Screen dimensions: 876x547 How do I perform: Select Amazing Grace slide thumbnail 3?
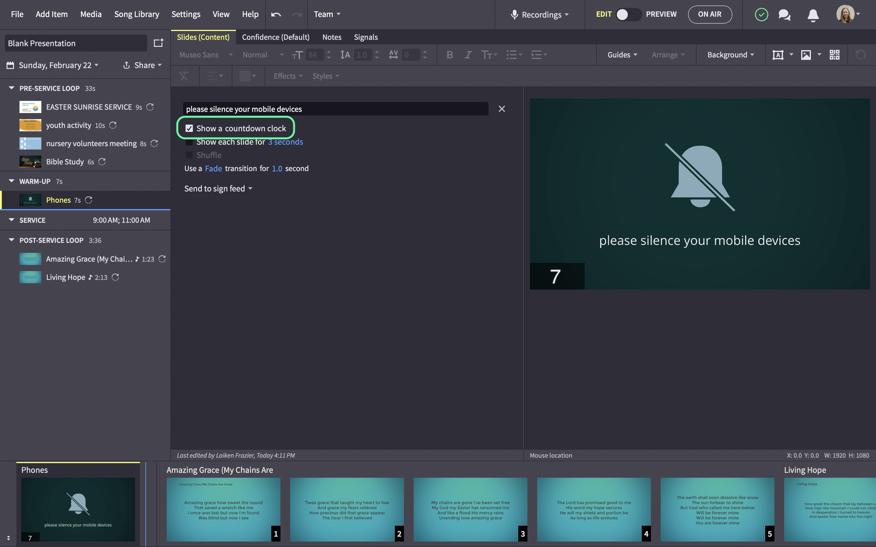(470, 509)
